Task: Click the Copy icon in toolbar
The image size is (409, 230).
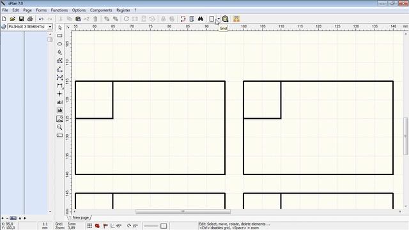Action: pos(70,19)
